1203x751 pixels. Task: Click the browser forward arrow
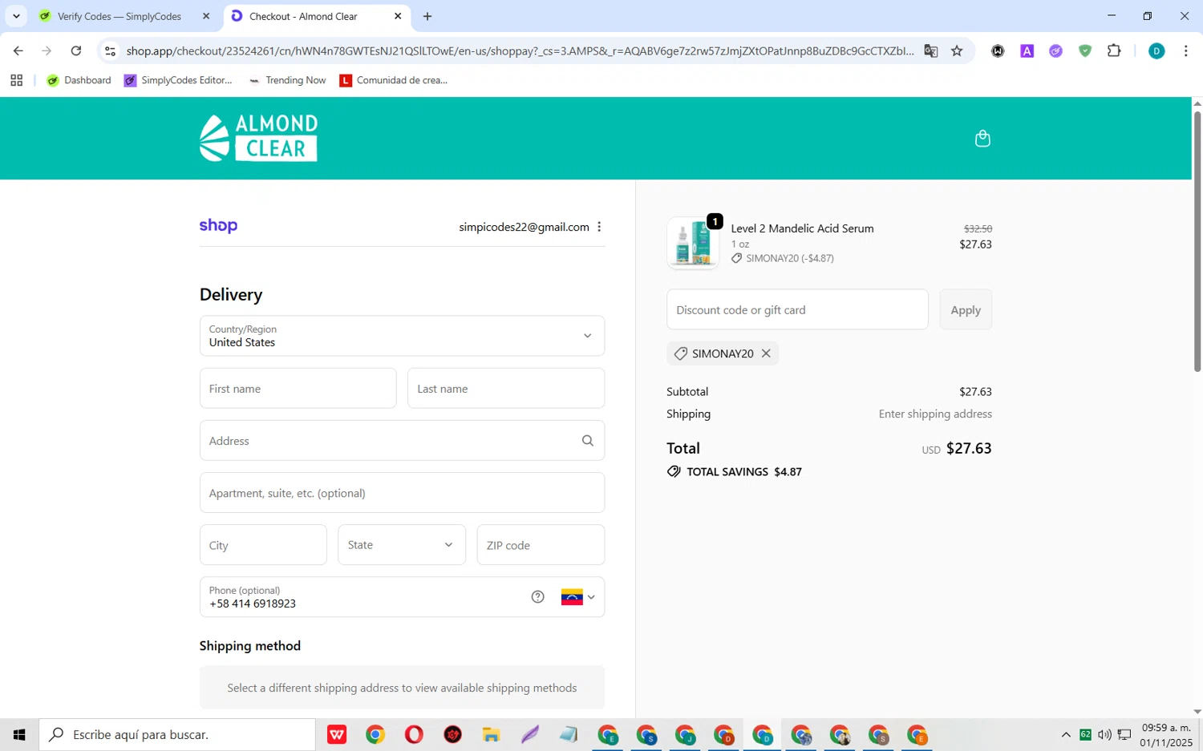[x=47, y=50]
